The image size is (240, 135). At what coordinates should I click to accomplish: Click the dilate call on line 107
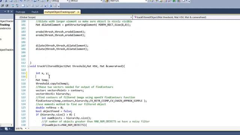coord(62,46)
